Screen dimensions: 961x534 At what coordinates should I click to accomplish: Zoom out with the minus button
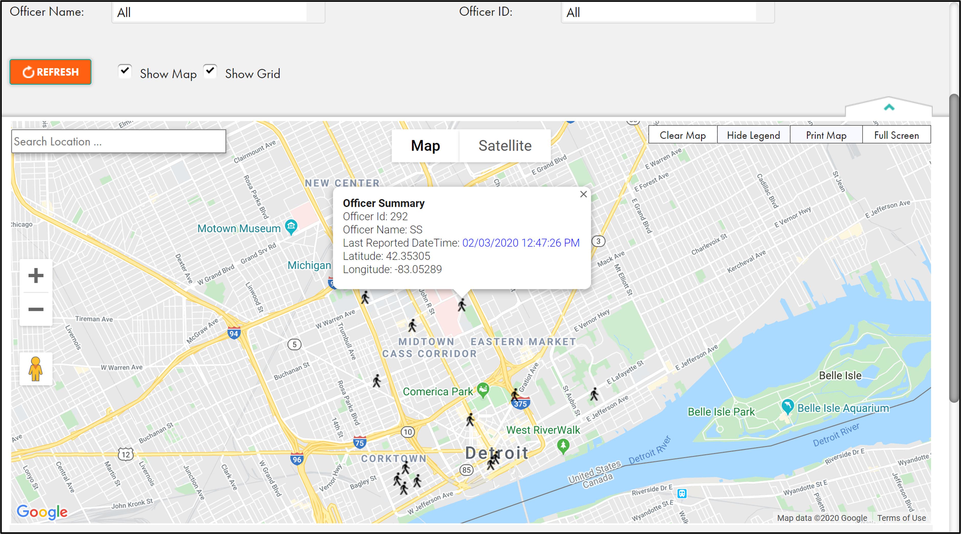point(36,309)
